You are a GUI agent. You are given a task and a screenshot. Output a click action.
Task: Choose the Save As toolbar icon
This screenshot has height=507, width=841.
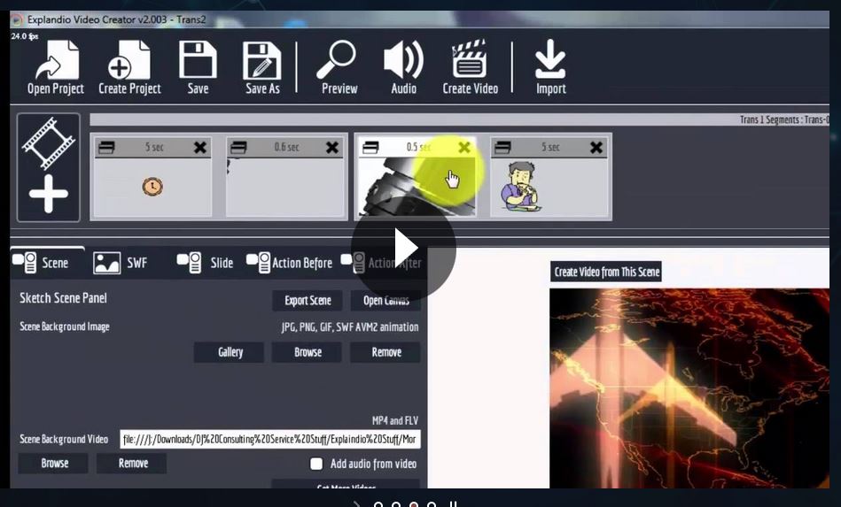pyautogui.click(x=262, y=68)
